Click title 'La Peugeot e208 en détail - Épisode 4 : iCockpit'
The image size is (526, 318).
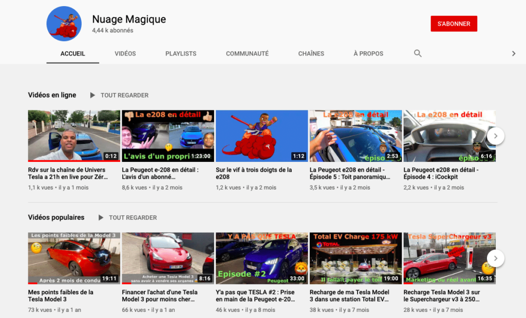(441, 174)
